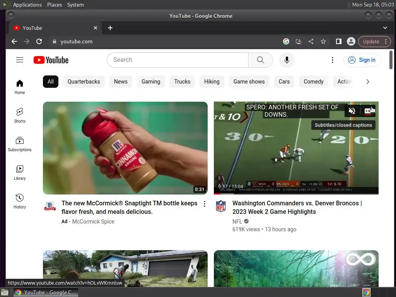Screen dimensions: 396x297
Task: Open the NFL channel name link
Action: click(x=237, y=222)
